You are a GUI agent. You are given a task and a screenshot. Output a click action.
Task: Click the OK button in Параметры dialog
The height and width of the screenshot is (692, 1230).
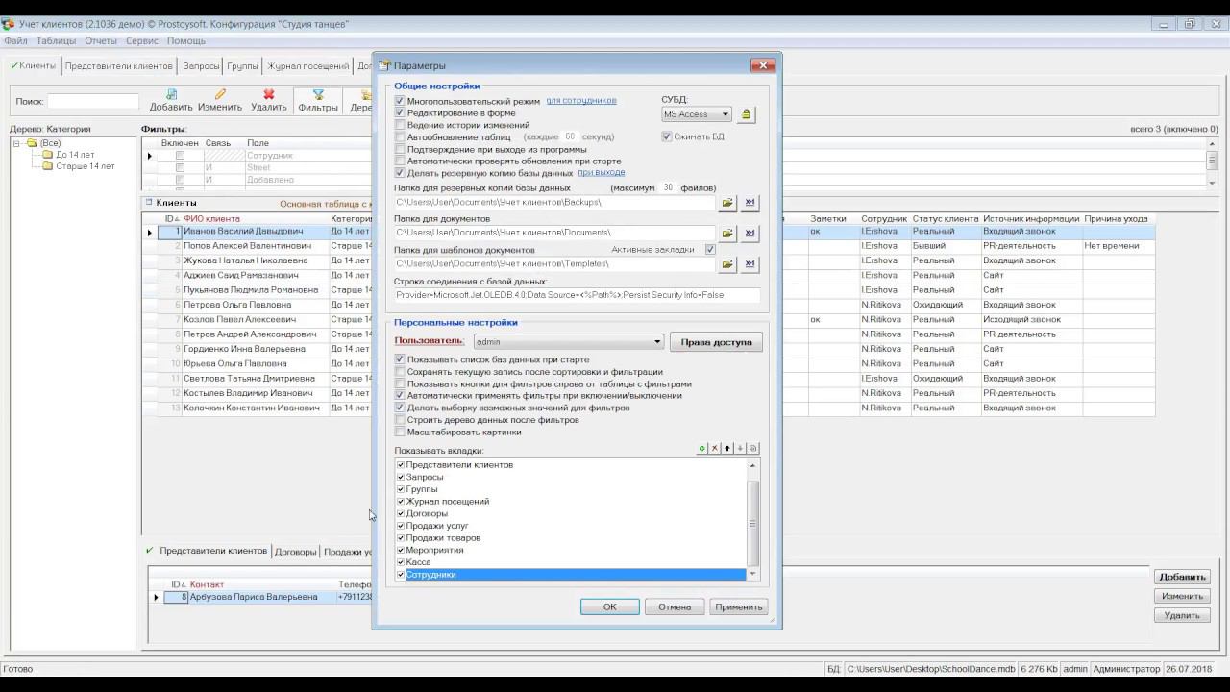click(x=609, y=607)
